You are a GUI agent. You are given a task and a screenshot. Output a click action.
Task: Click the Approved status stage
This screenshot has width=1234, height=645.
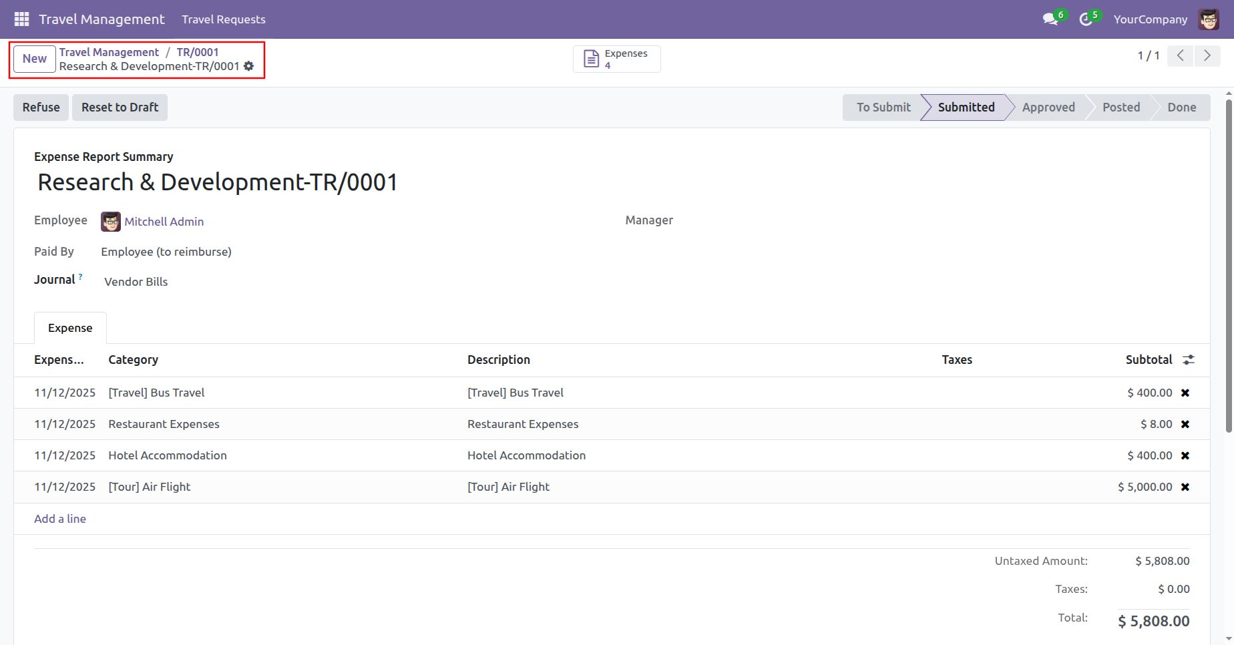coord(1048,107)
